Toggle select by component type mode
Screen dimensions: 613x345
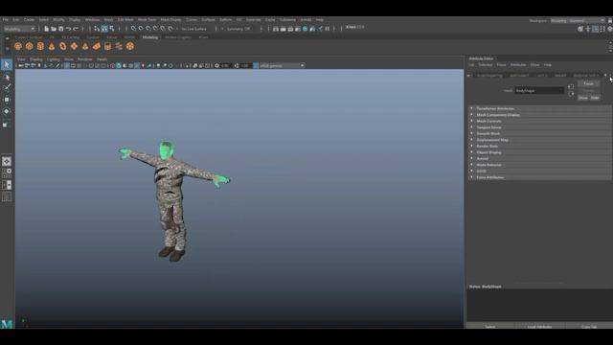pyautogui.click(x=112, y=29)
